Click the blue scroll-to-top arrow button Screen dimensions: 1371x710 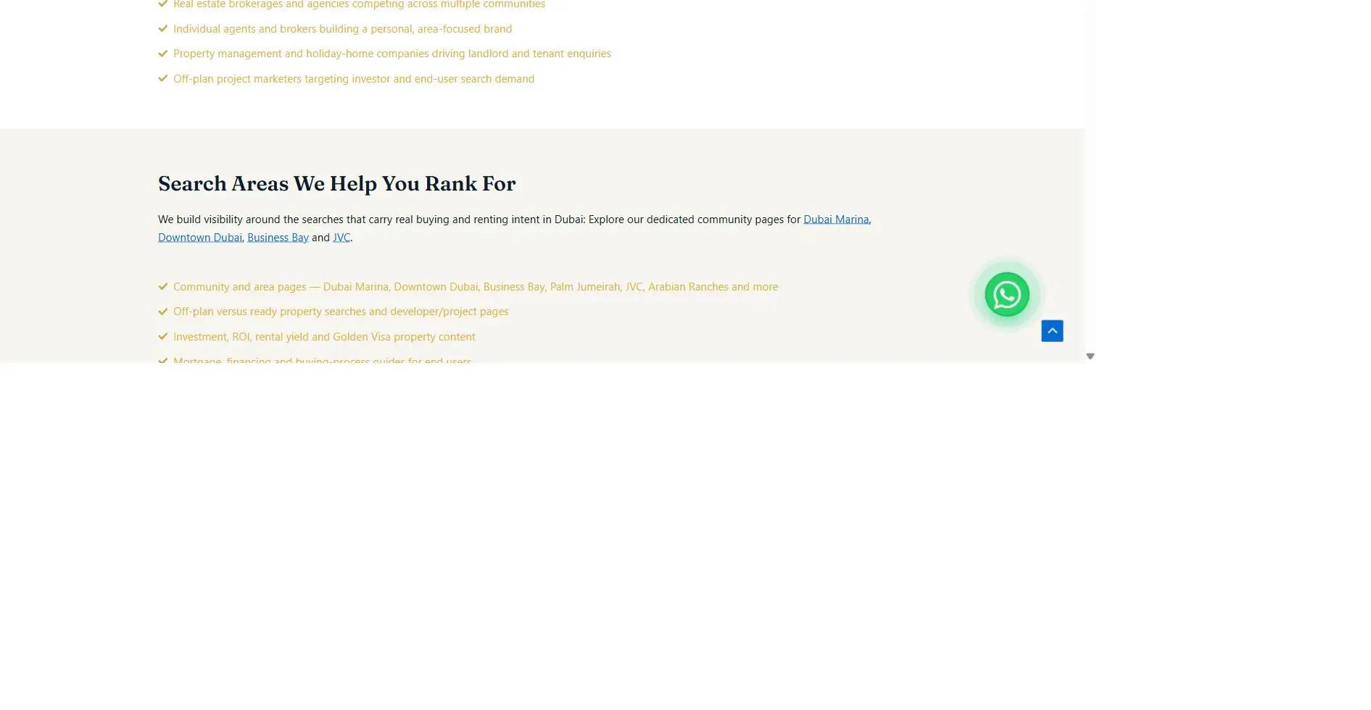click(1052, 331)
